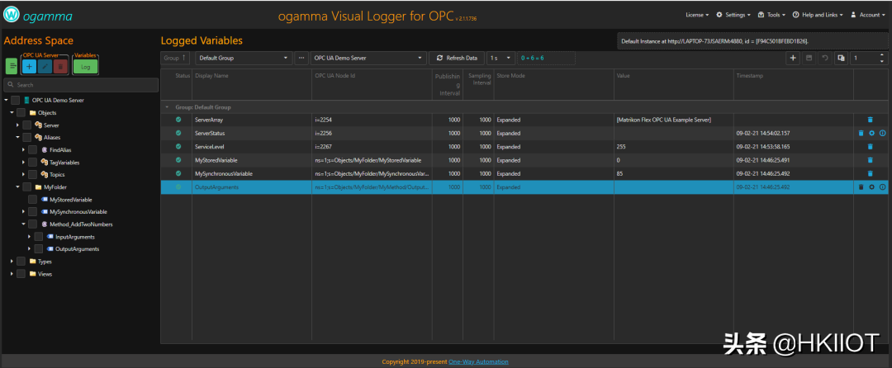This screenshot has height=368, width=892.
Task: Open the Settings menu
Action: [733, 16]
